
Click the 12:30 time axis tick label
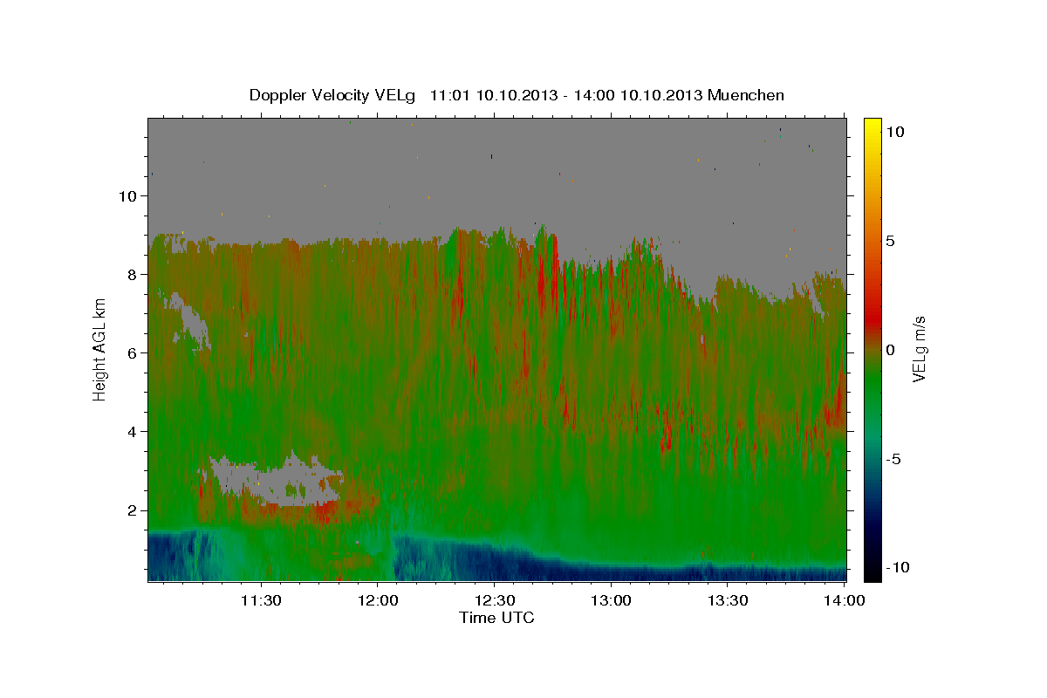click(494, 600)
